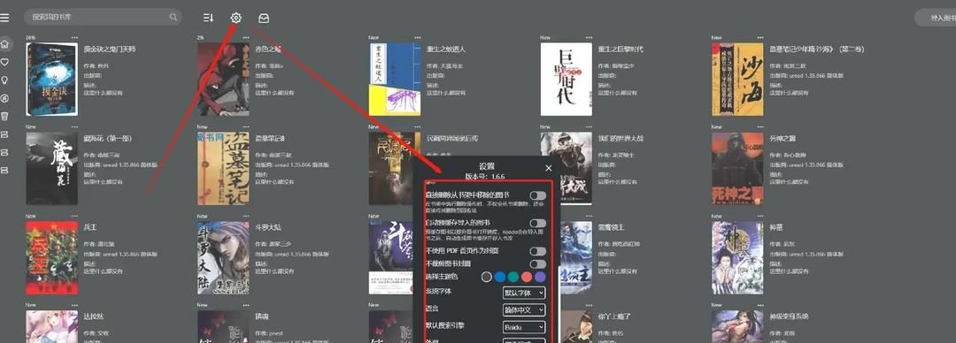
Task: Click the version text 版本号: 1.6.6
Action: [x=485, y=176]
